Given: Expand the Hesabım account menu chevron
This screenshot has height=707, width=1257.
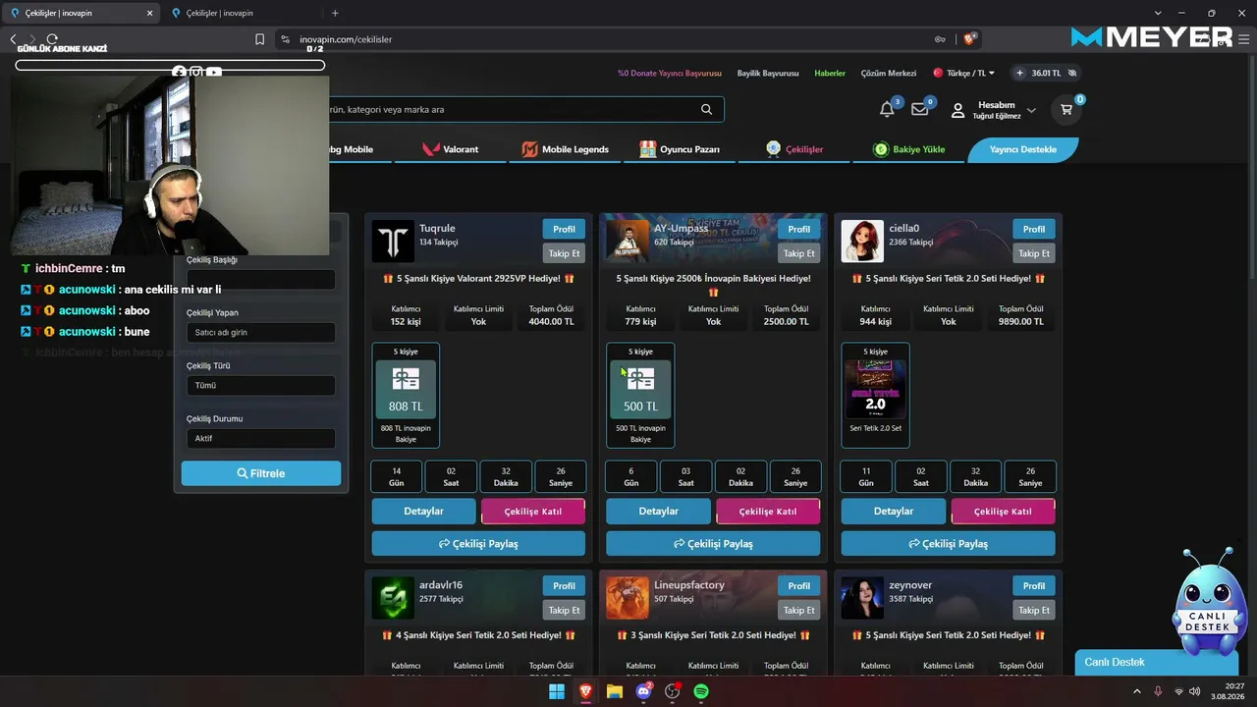Looking at the screenshot, I should 1031,110.
